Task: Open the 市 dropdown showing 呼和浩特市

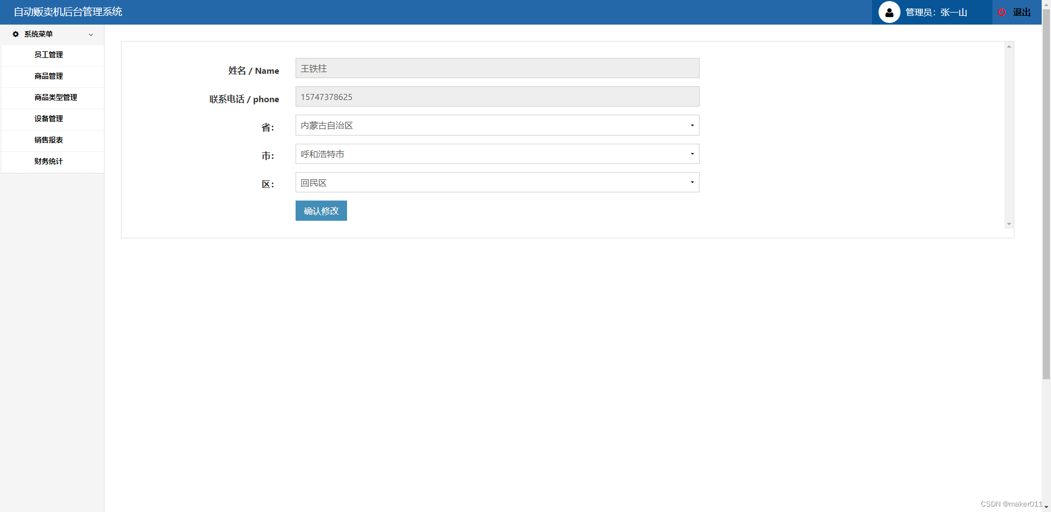Action: point(497,154)
